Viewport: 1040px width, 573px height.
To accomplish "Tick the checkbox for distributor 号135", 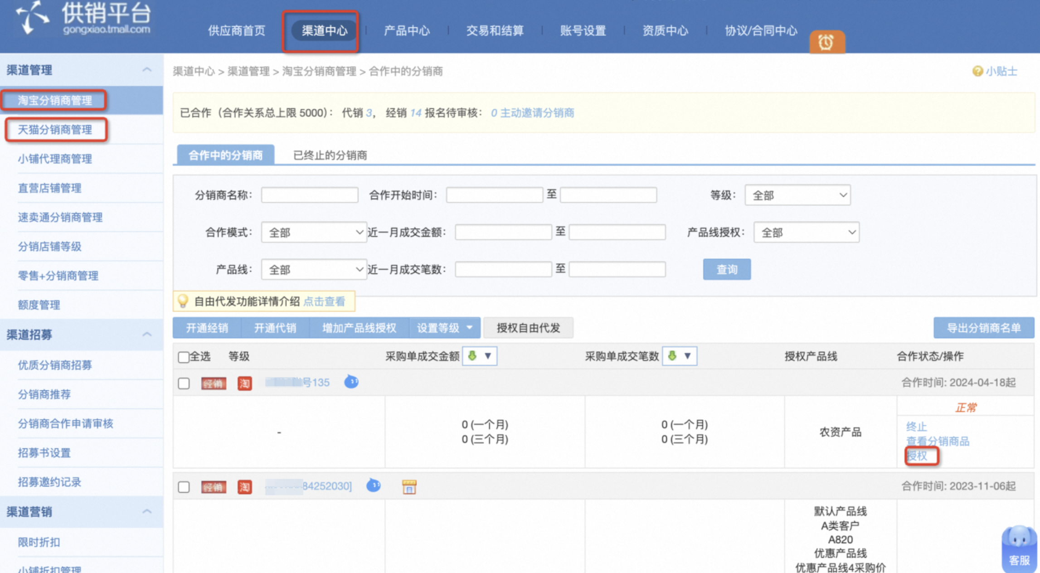I will coord(184,384).
